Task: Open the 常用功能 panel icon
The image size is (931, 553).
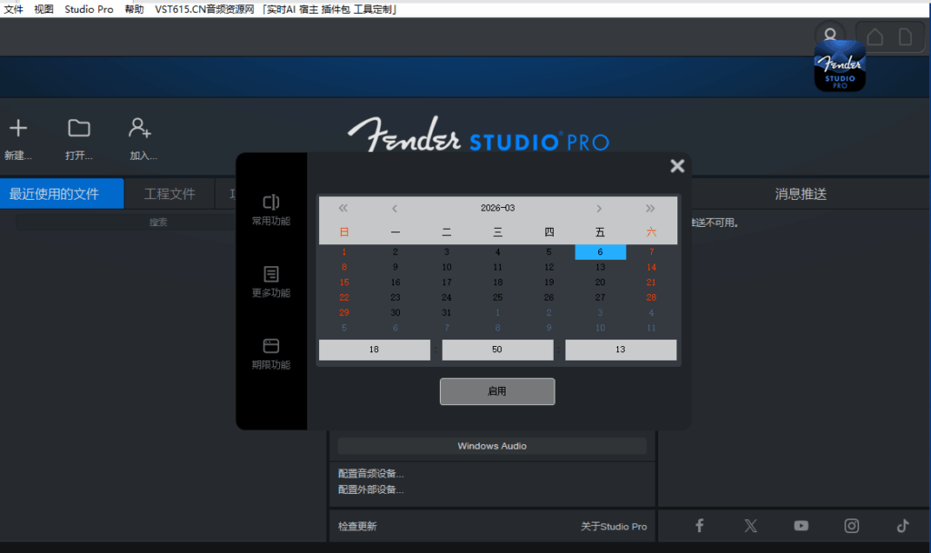Action: tap(271, 203)
